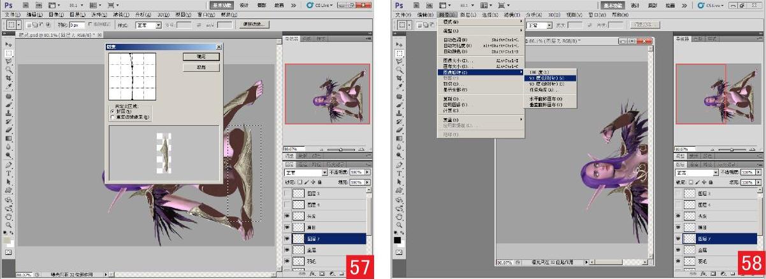Screen dimensions: 766x279
Task: Close Shear dialog with X button
Action: 219,47
